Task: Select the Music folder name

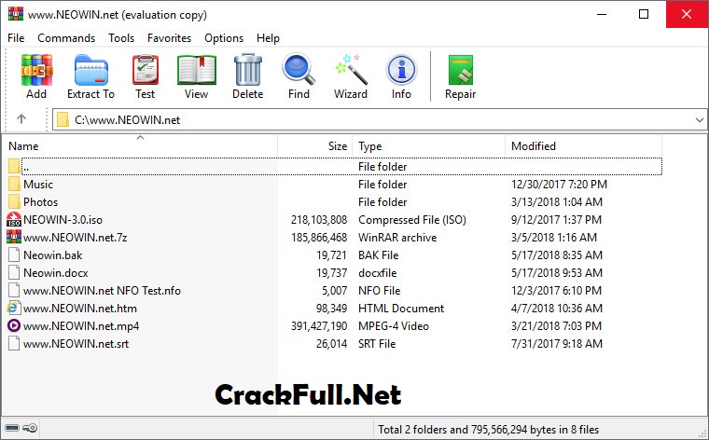Action: click(38, 185)
